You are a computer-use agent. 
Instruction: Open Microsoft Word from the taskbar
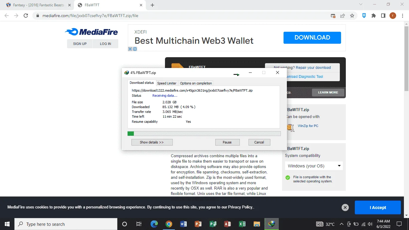[184, 224]
